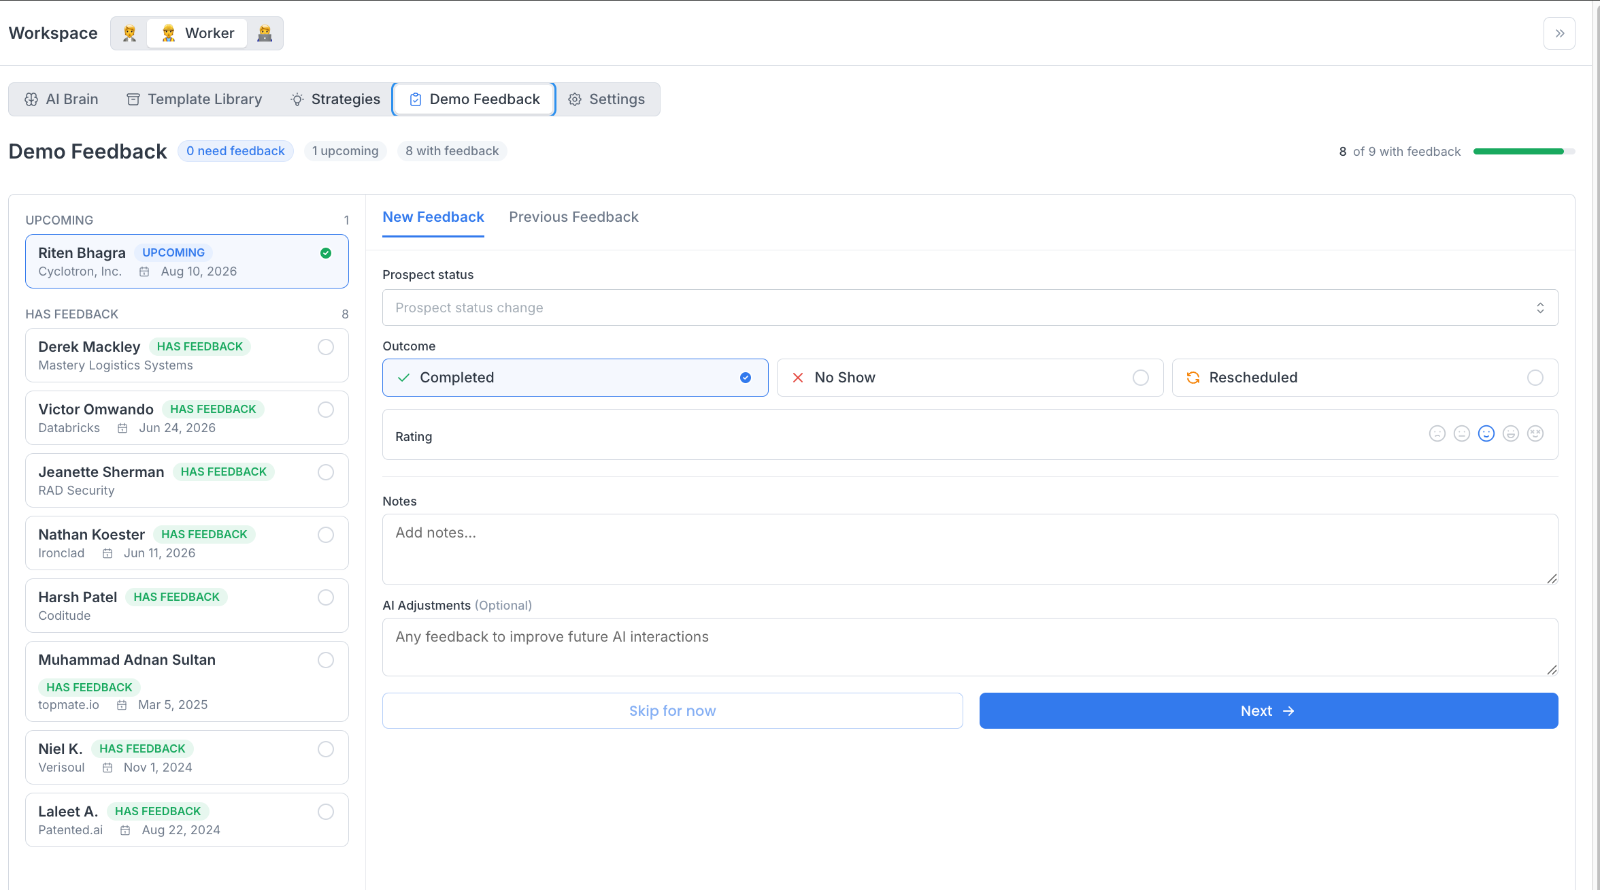Click the Completed outcome radio dot
The image size is (1600, 890).
(x=746, y=378)
